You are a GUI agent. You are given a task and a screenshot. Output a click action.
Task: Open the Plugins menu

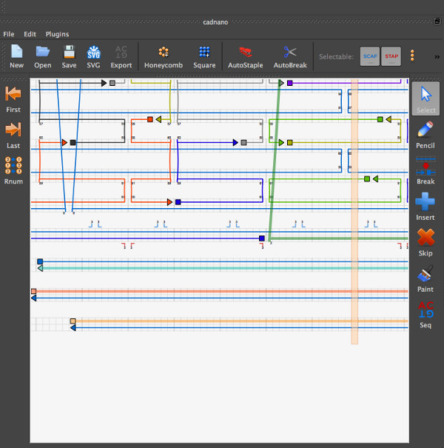click(57, 34)
